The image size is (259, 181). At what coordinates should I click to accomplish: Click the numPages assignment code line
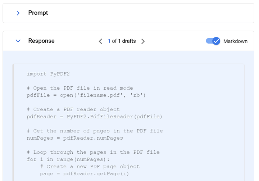75,138
